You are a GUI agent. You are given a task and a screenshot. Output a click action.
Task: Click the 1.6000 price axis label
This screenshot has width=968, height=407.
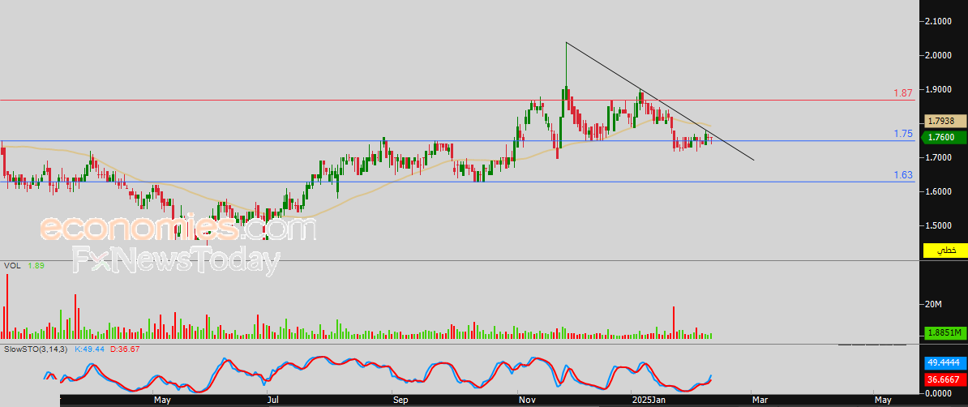[938, 192]
